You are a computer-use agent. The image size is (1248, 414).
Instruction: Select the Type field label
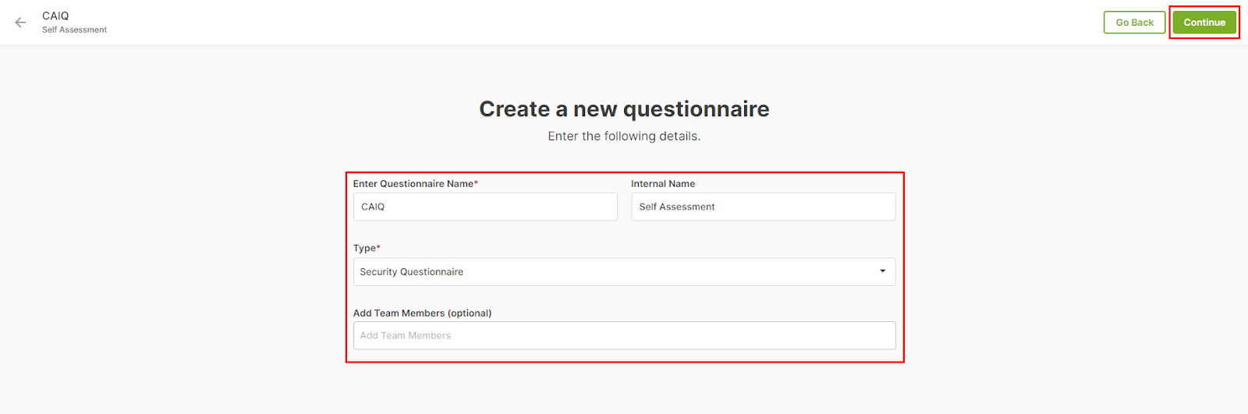click(x=364, y=249)
